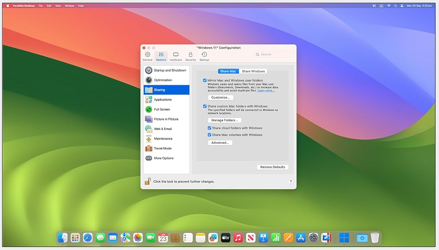
Task: Open More Options in sidebar
Action: click(x=167, y=158)
